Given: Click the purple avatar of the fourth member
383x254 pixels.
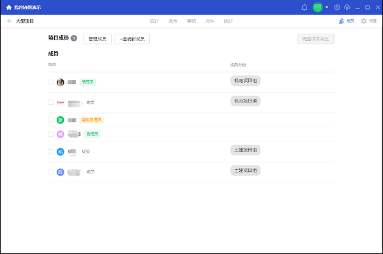Looking at the screenshot, I should 61,134.
